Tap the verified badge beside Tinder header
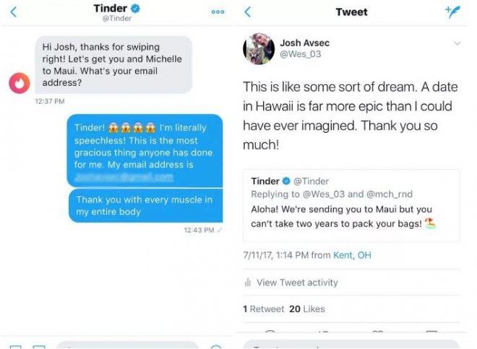Screen dimensions: 477x349 click(x=135, y=8)
